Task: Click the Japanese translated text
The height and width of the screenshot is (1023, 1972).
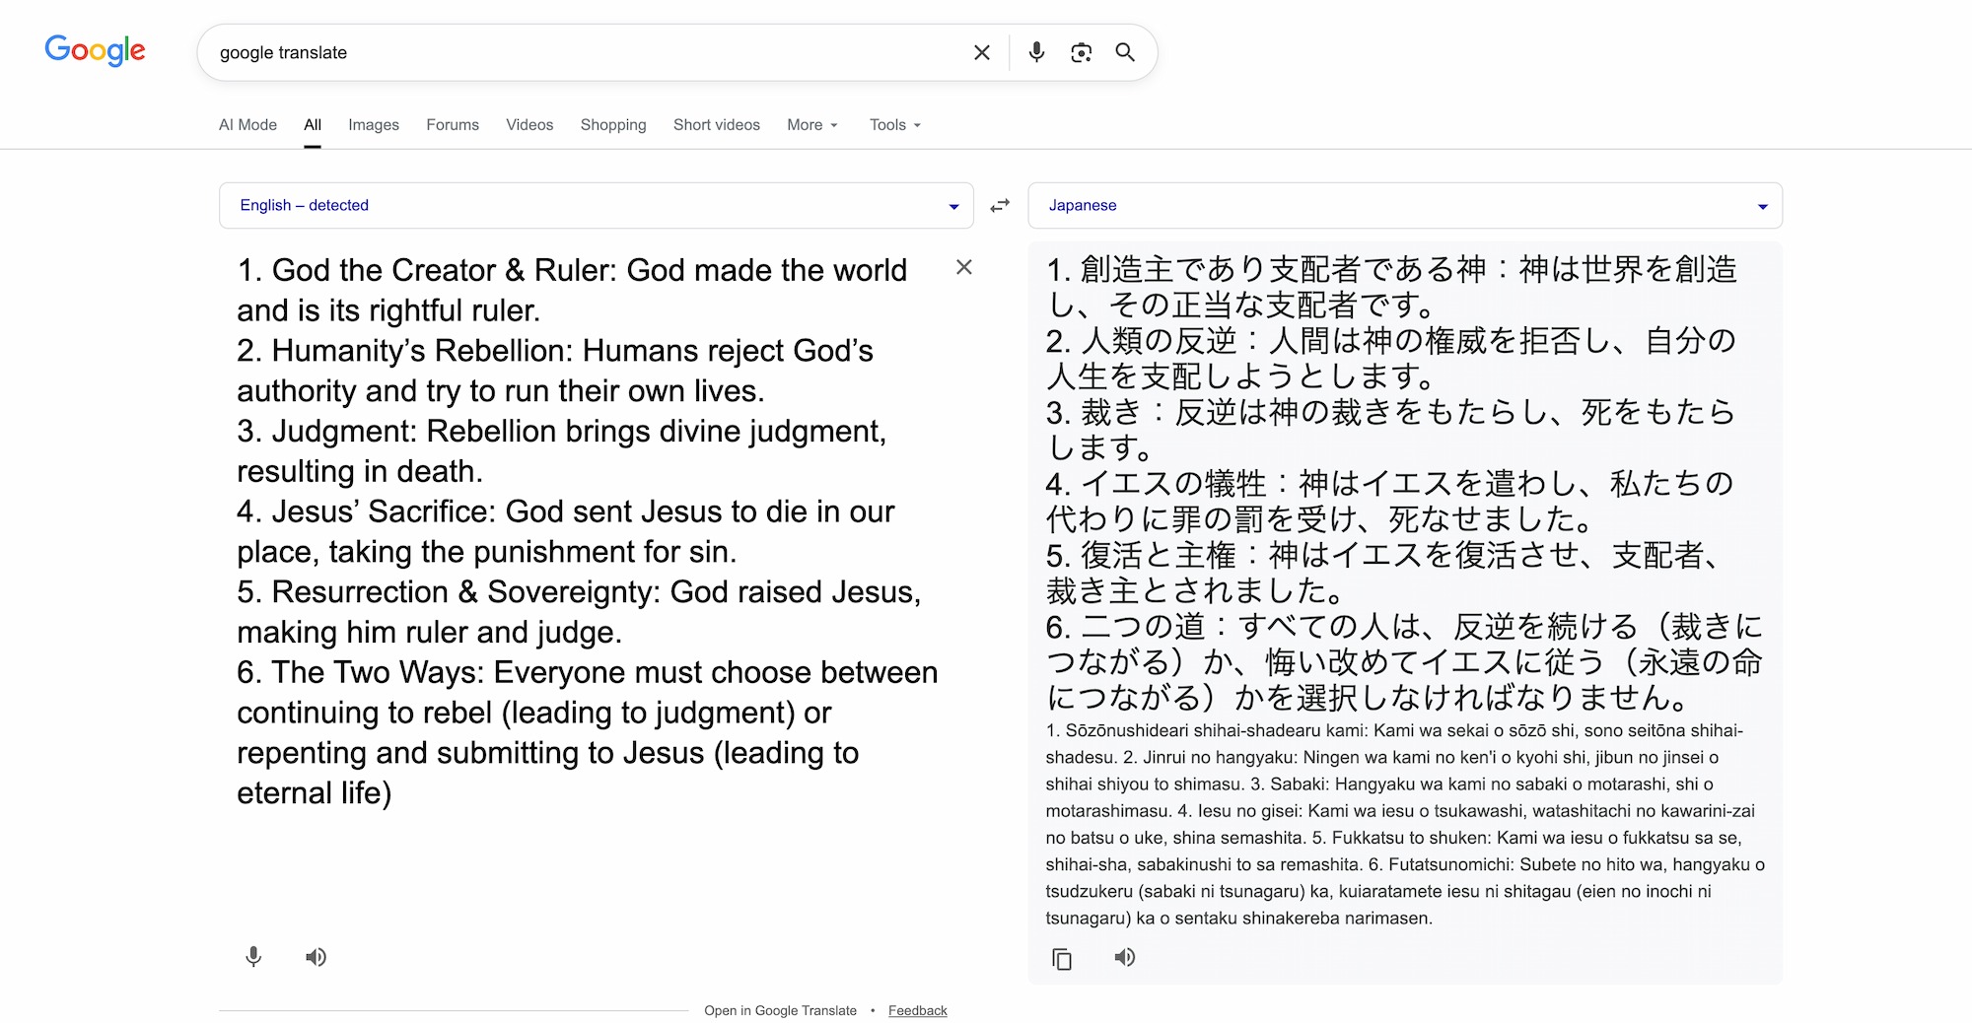Action: (1404, 483)
